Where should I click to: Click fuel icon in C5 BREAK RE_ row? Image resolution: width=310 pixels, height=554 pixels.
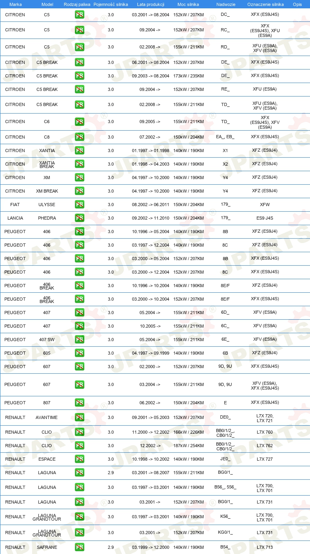coord(79,89)
